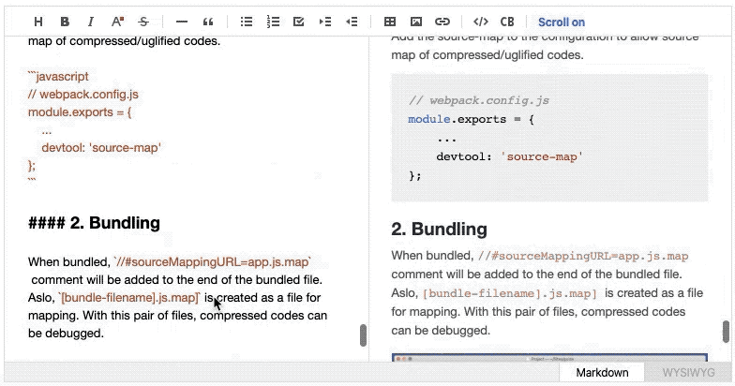Viewport: 735px width, 386px height.
Task: Create unordered bullet list
Action: pyautogui.click(x=246, y=22)
